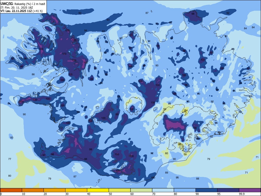Click the '20' label under the legend
This screenshot has height=196, width=261.
45,194
